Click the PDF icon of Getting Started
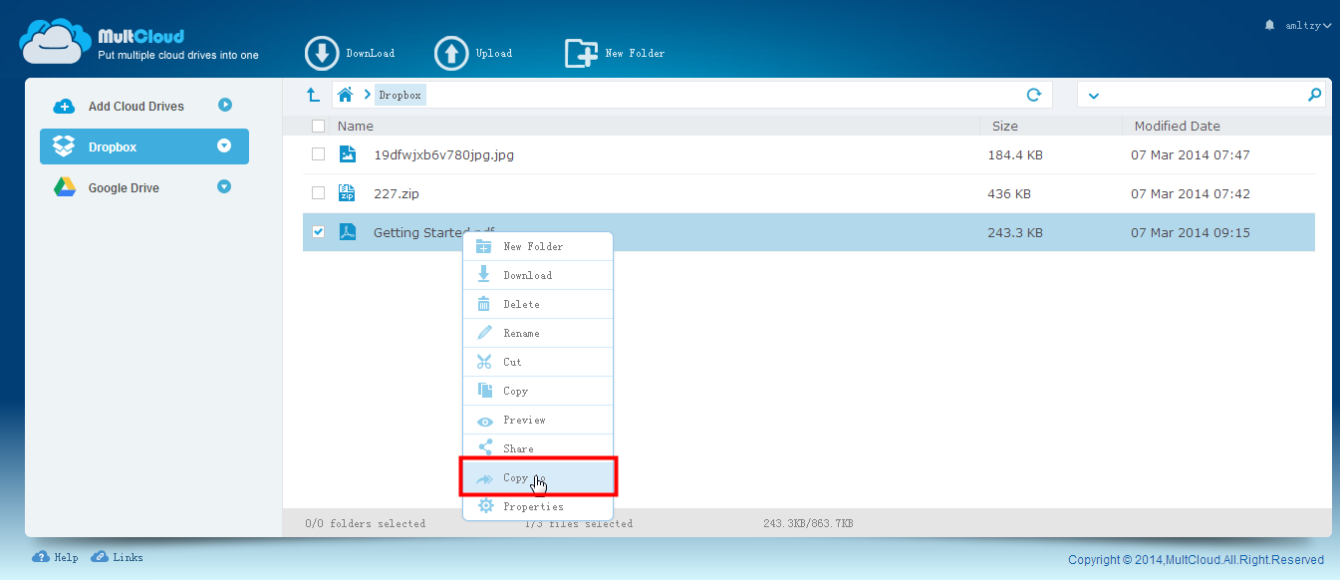This screenshot has height=580, width=1340. [347, 232]
